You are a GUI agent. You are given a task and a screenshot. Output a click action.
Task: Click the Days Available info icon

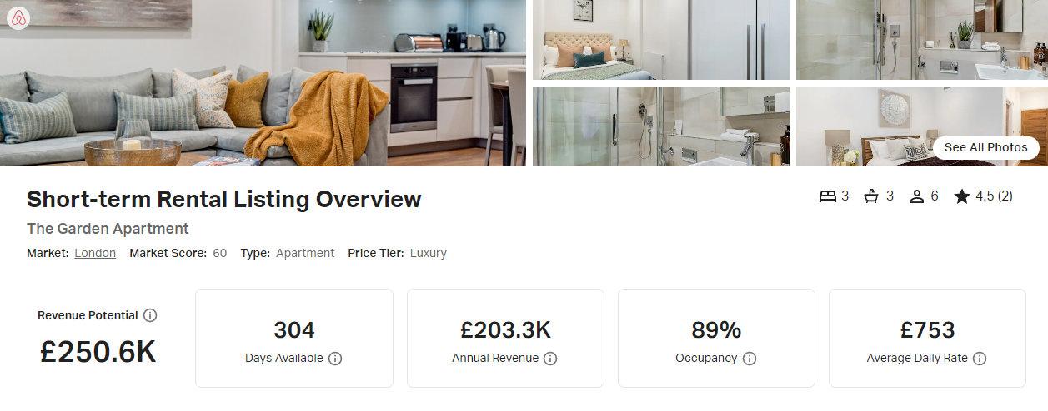[x=335, y=359]
